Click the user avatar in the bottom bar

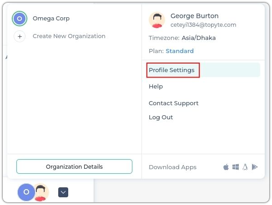tap(41, 192)
